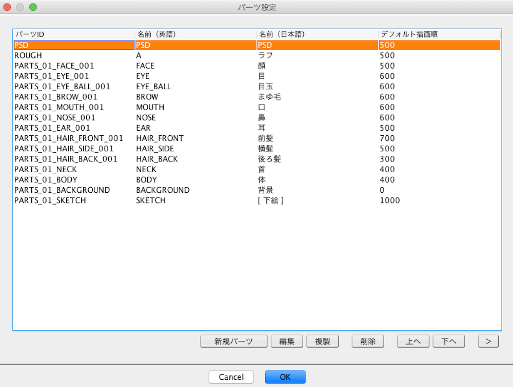Click the green zoom window button
Viewport: 513px width, 387px height.
tap(33, 7)
